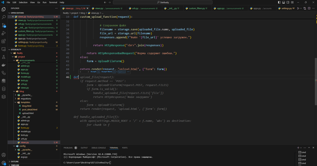317x166 pixels.
Task: Close the active views.py blog tab
Action: pyautogui.click(x=88, y=8)
